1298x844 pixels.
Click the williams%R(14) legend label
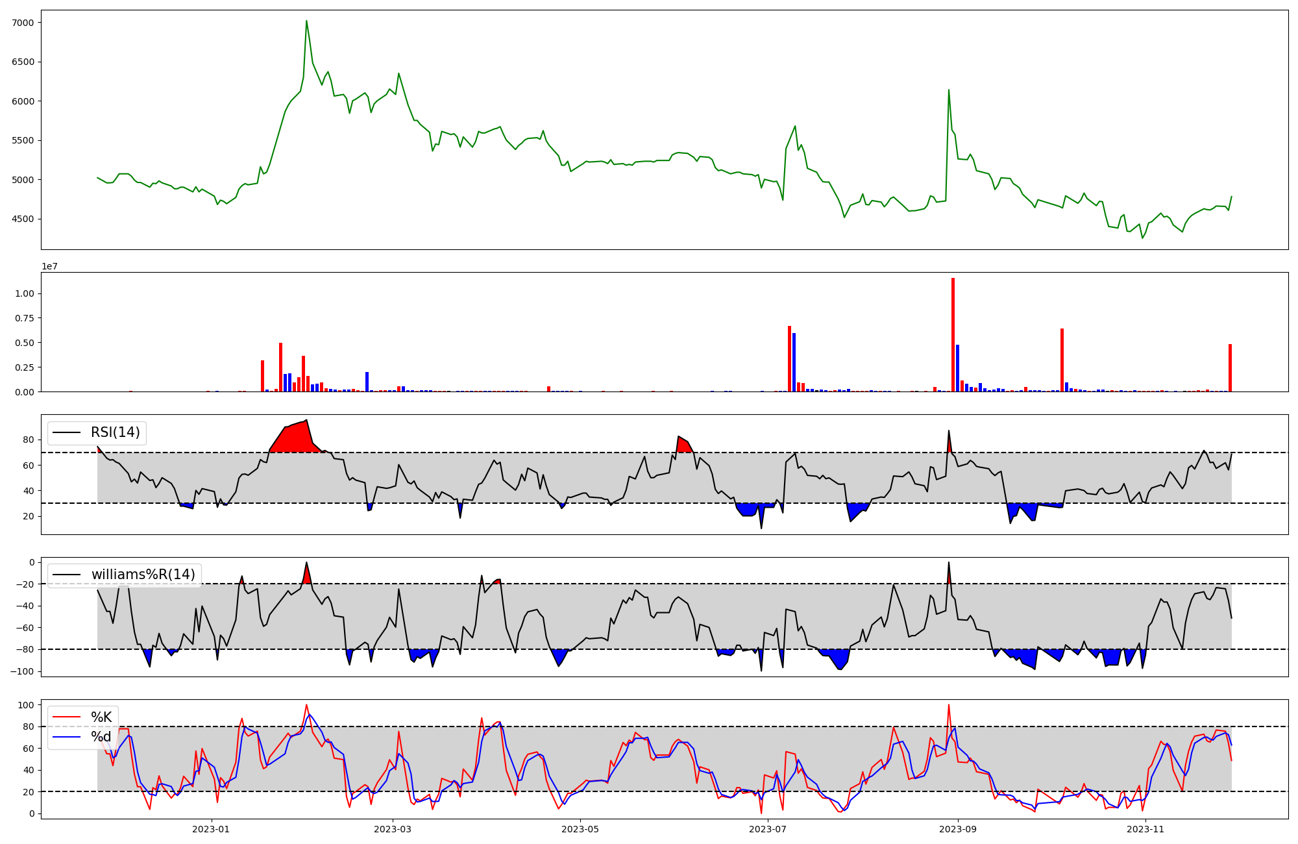click(x=143, y=575)
